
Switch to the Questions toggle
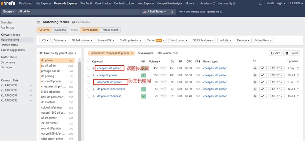60,30
